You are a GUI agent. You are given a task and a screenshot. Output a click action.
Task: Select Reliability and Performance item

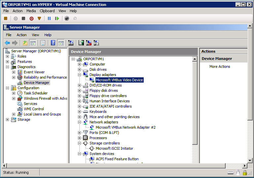[x=45, y=77]
